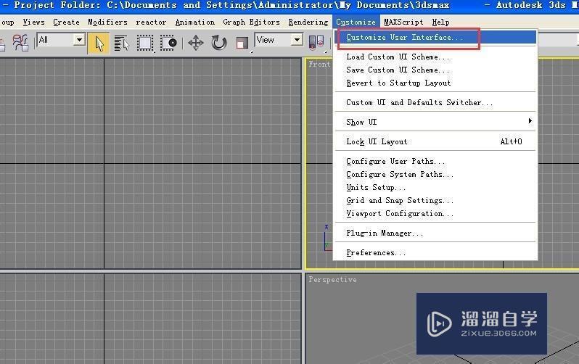The height and width of the screenshot is (364, 579).
Task: Open the MAXScript menu
Action: click(x=403, y=22)
